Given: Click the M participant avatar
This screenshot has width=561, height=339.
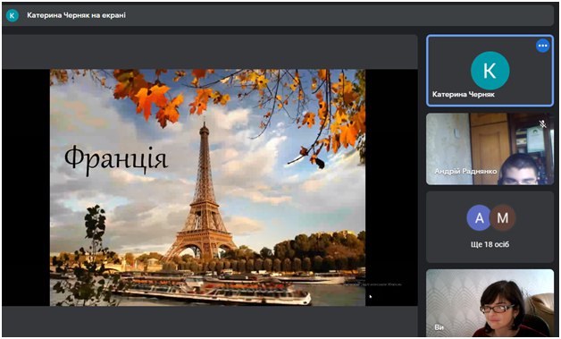Looking at the screenshot, I should [x=503, y=218].
